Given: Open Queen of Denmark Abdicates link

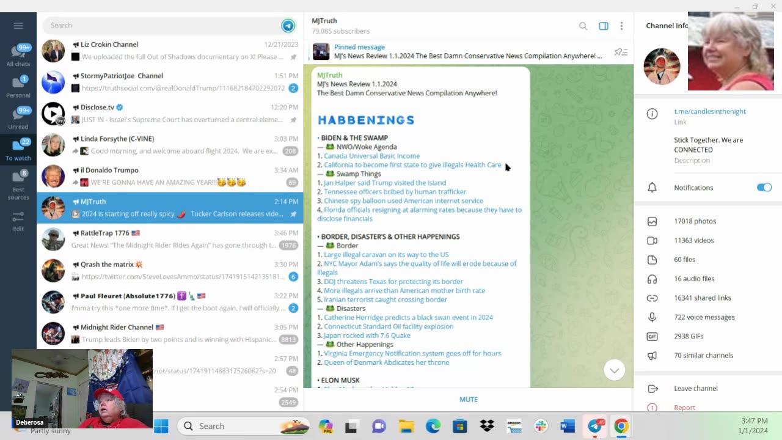Looking at the screenshot, I should coord(386,362).
